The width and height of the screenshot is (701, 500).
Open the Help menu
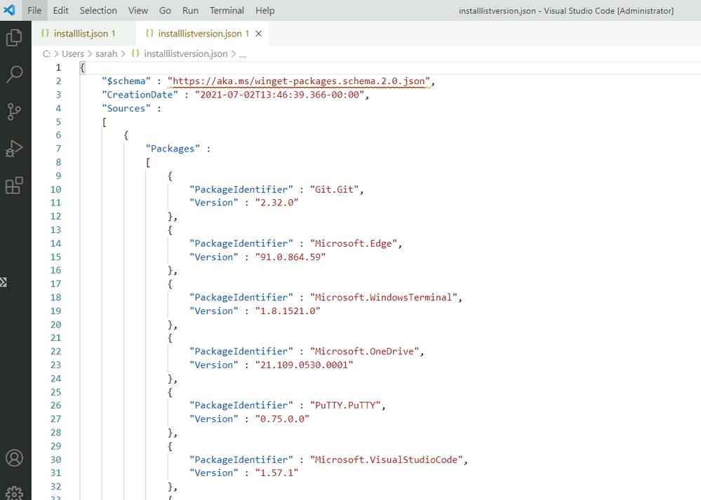tap(265, 11)
